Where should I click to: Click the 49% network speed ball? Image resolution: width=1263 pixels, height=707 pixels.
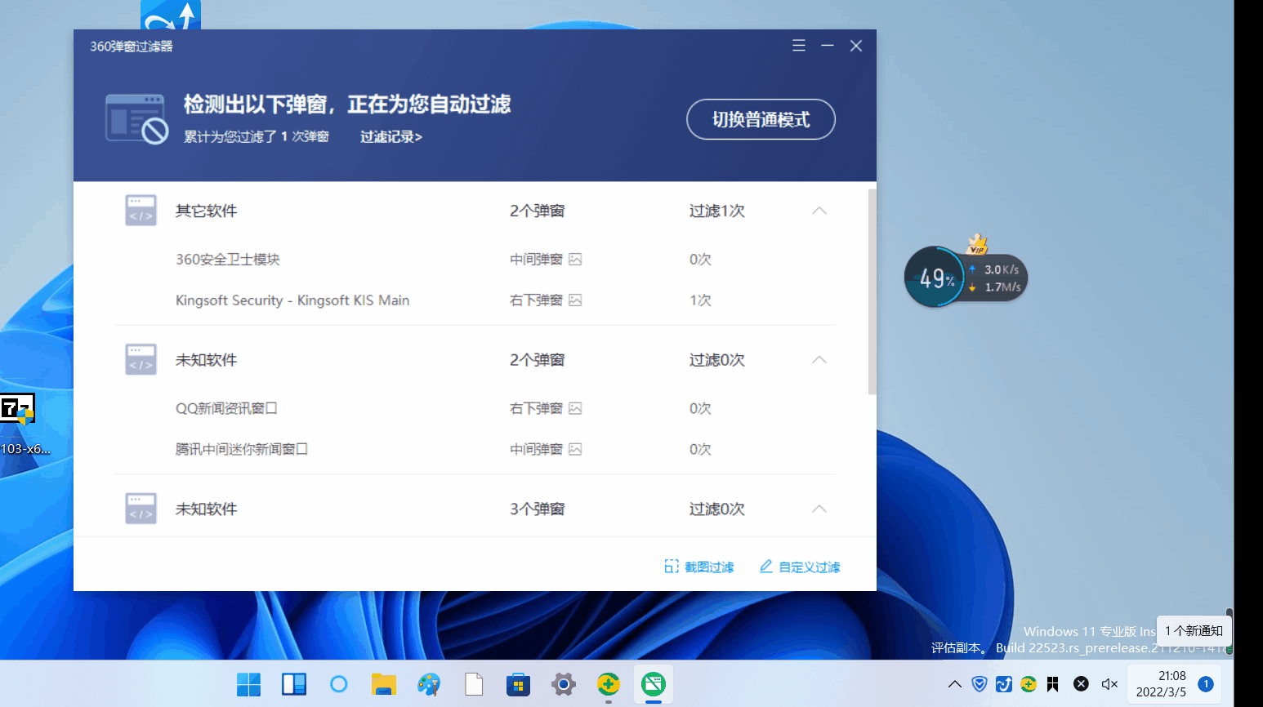point(935,277)
